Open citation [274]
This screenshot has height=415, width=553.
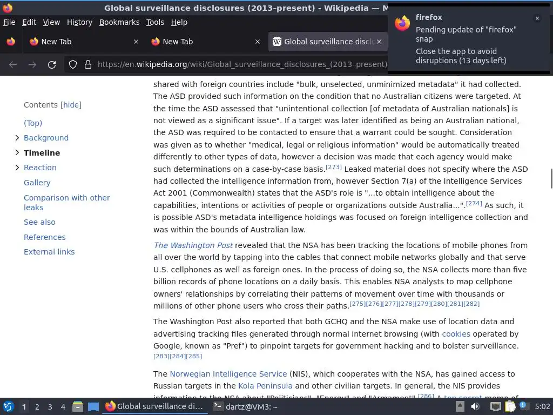click(x=474, y=203)
